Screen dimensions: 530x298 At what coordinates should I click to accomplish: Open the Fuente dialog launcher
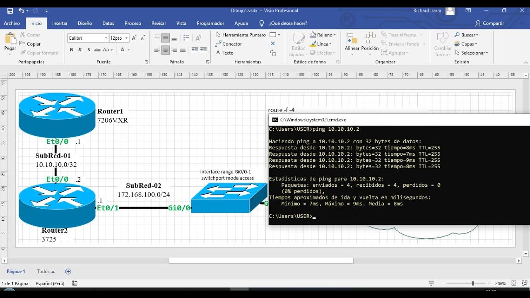pos(146,62)
